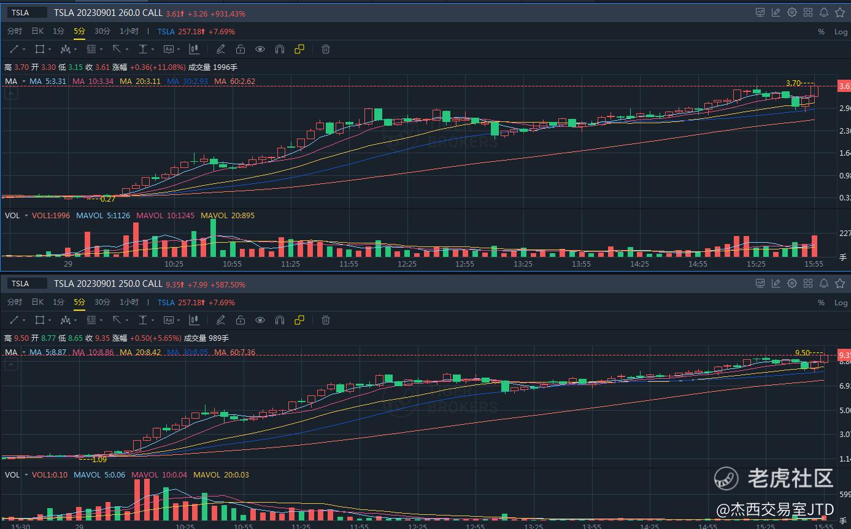The image size is (851, 529).
Task: Open chart settings gear in 260.0 CALL header
Action: (792, 12)
